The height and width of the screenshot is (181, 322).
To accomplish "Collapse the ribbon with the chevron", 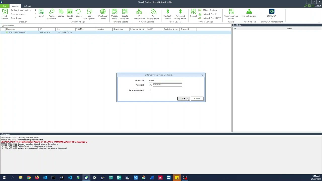I will click(319, 22).
